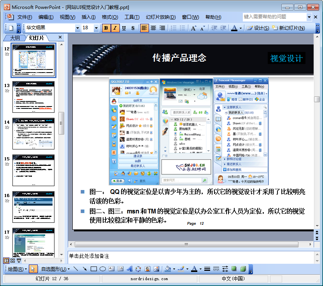
Task: Toggle numbered list button
Action: tap(174, 28)
